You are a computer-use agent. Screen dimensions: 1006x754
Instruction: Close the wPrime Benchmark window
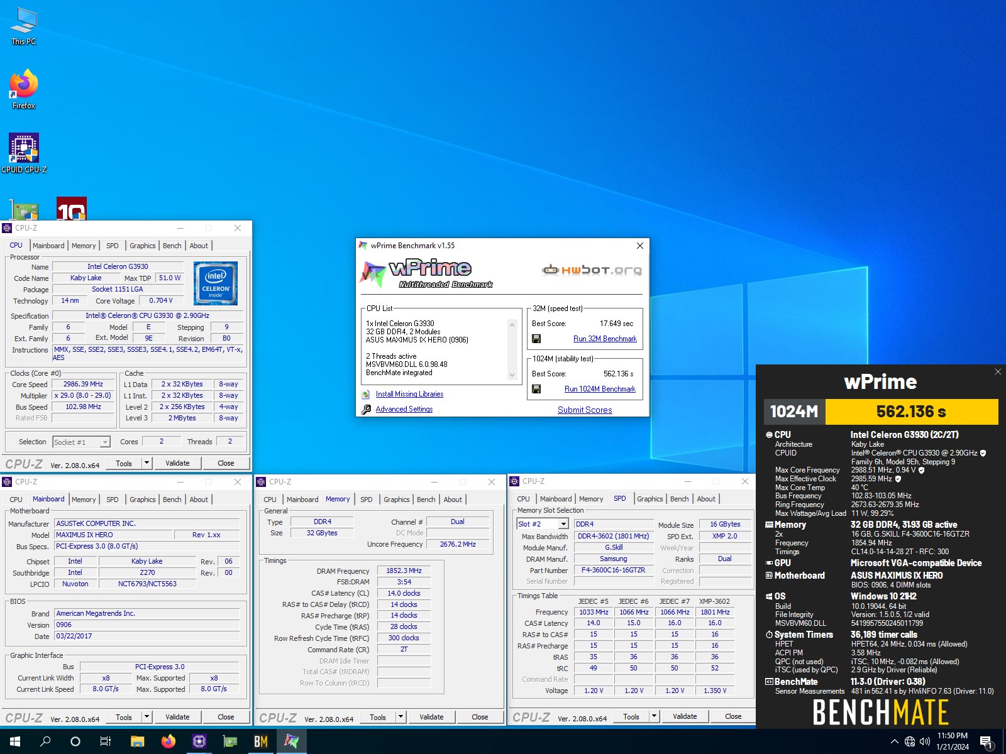coord(640,246)
